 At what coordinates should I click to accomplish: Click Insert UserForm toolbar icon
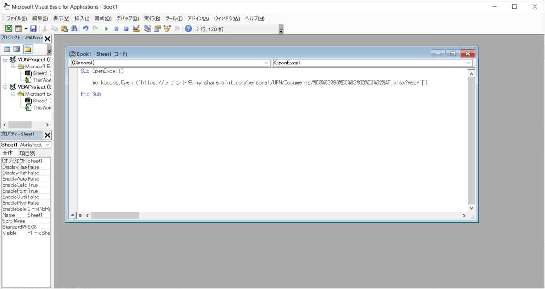pyautogui.click(x=19, y=29)
